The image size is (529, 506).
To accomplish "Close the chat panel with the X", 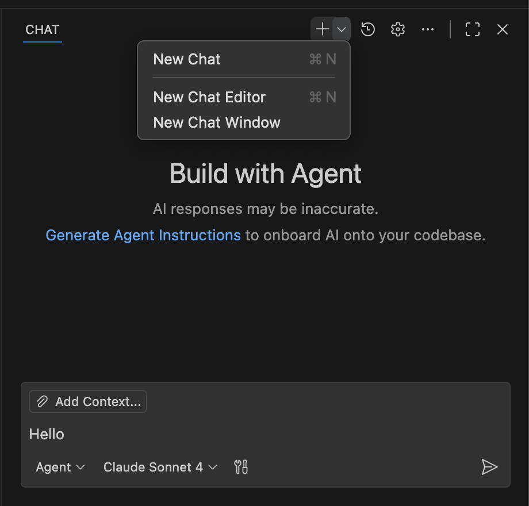I will 502,29.
